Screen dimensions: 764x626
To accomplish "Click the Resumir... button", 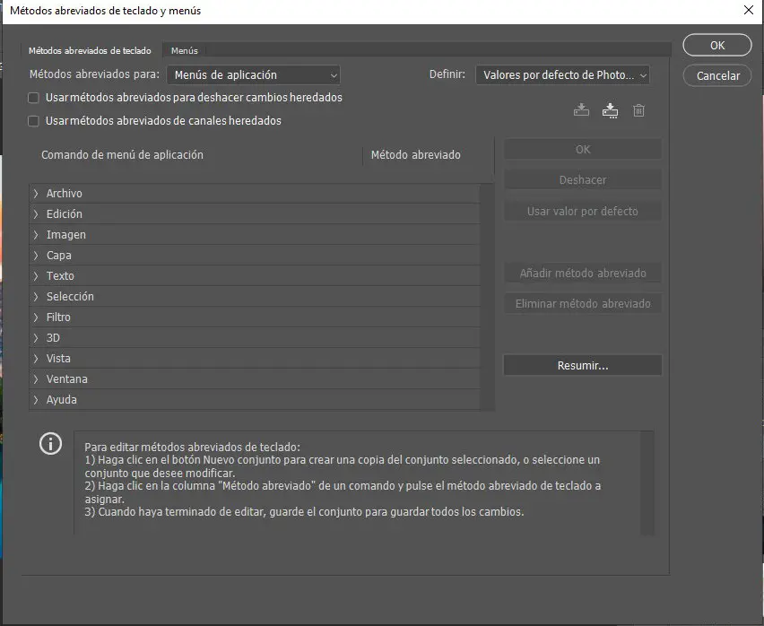I will coord(583,365).
